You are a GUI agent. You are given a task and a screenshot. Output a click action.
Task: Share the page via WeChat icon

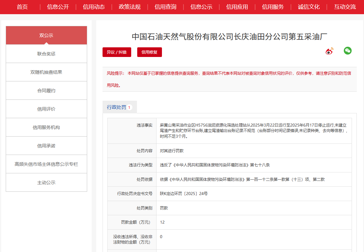348,51
